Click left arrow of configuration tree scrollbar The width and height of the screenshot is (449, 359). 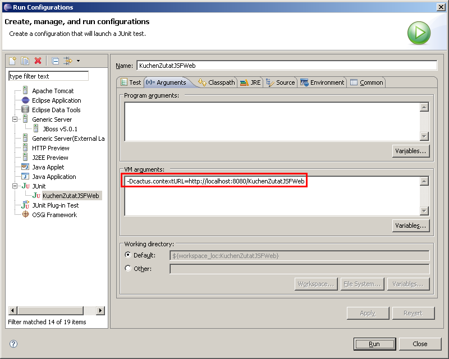click(x=13, y=310)
